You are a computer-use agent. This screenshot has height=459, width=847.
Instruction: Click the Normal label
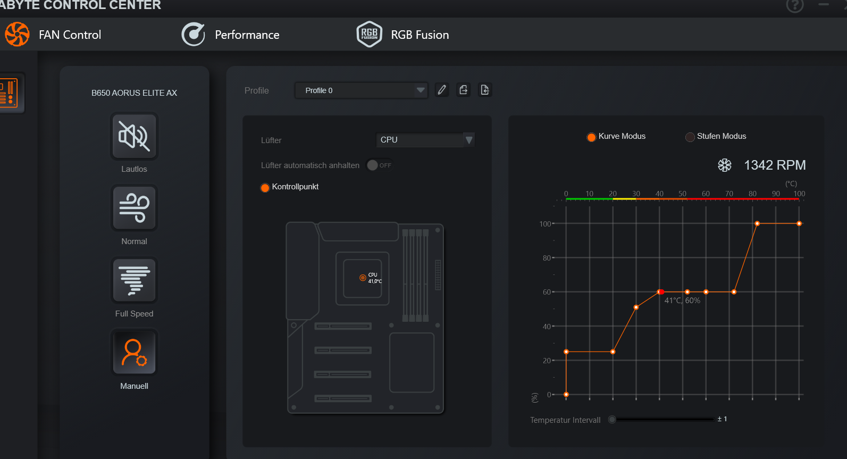[134, 241]
